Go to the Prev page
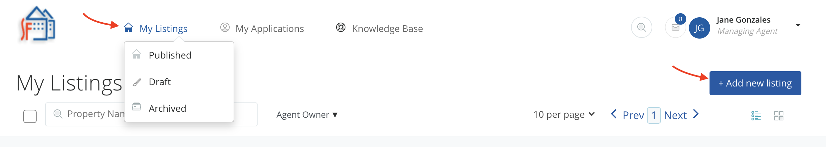 (x=628, y=115)
